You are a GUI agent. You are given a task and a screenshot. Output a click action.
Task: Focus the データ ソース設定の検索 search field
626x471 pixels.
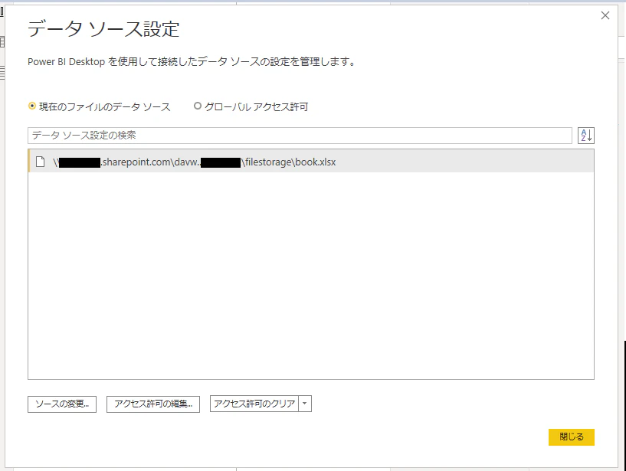click(300, 136)
